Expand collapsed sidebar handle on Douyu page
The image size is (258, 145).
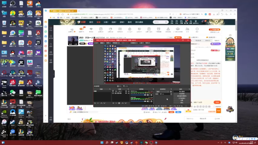pyautogui.click(x=54, y=74)
